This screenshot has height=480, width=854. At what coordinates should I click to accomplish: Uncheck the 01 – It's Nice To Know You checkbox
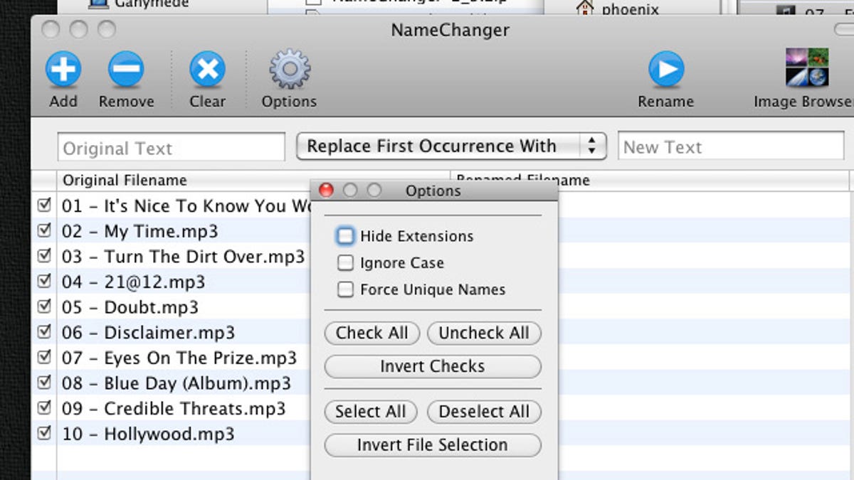click(x=45, y=206)
